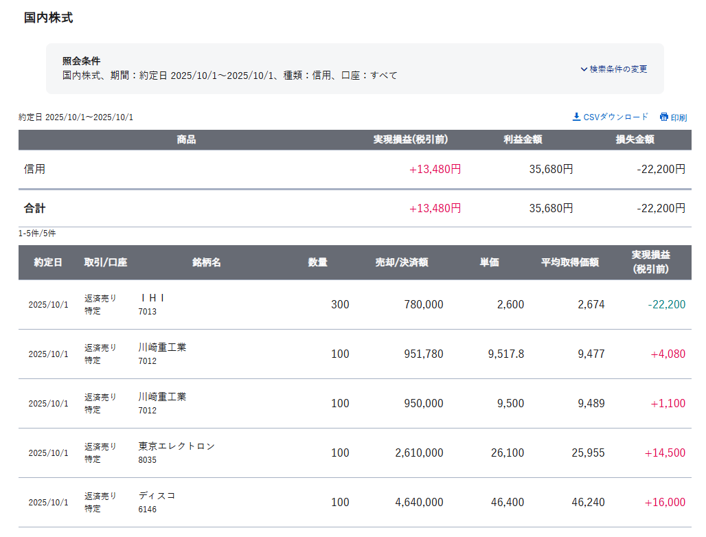The width and height of the screenshot is (706, 537).
Task: Select the 売却/決済額 column header
Action: (402, 262)
